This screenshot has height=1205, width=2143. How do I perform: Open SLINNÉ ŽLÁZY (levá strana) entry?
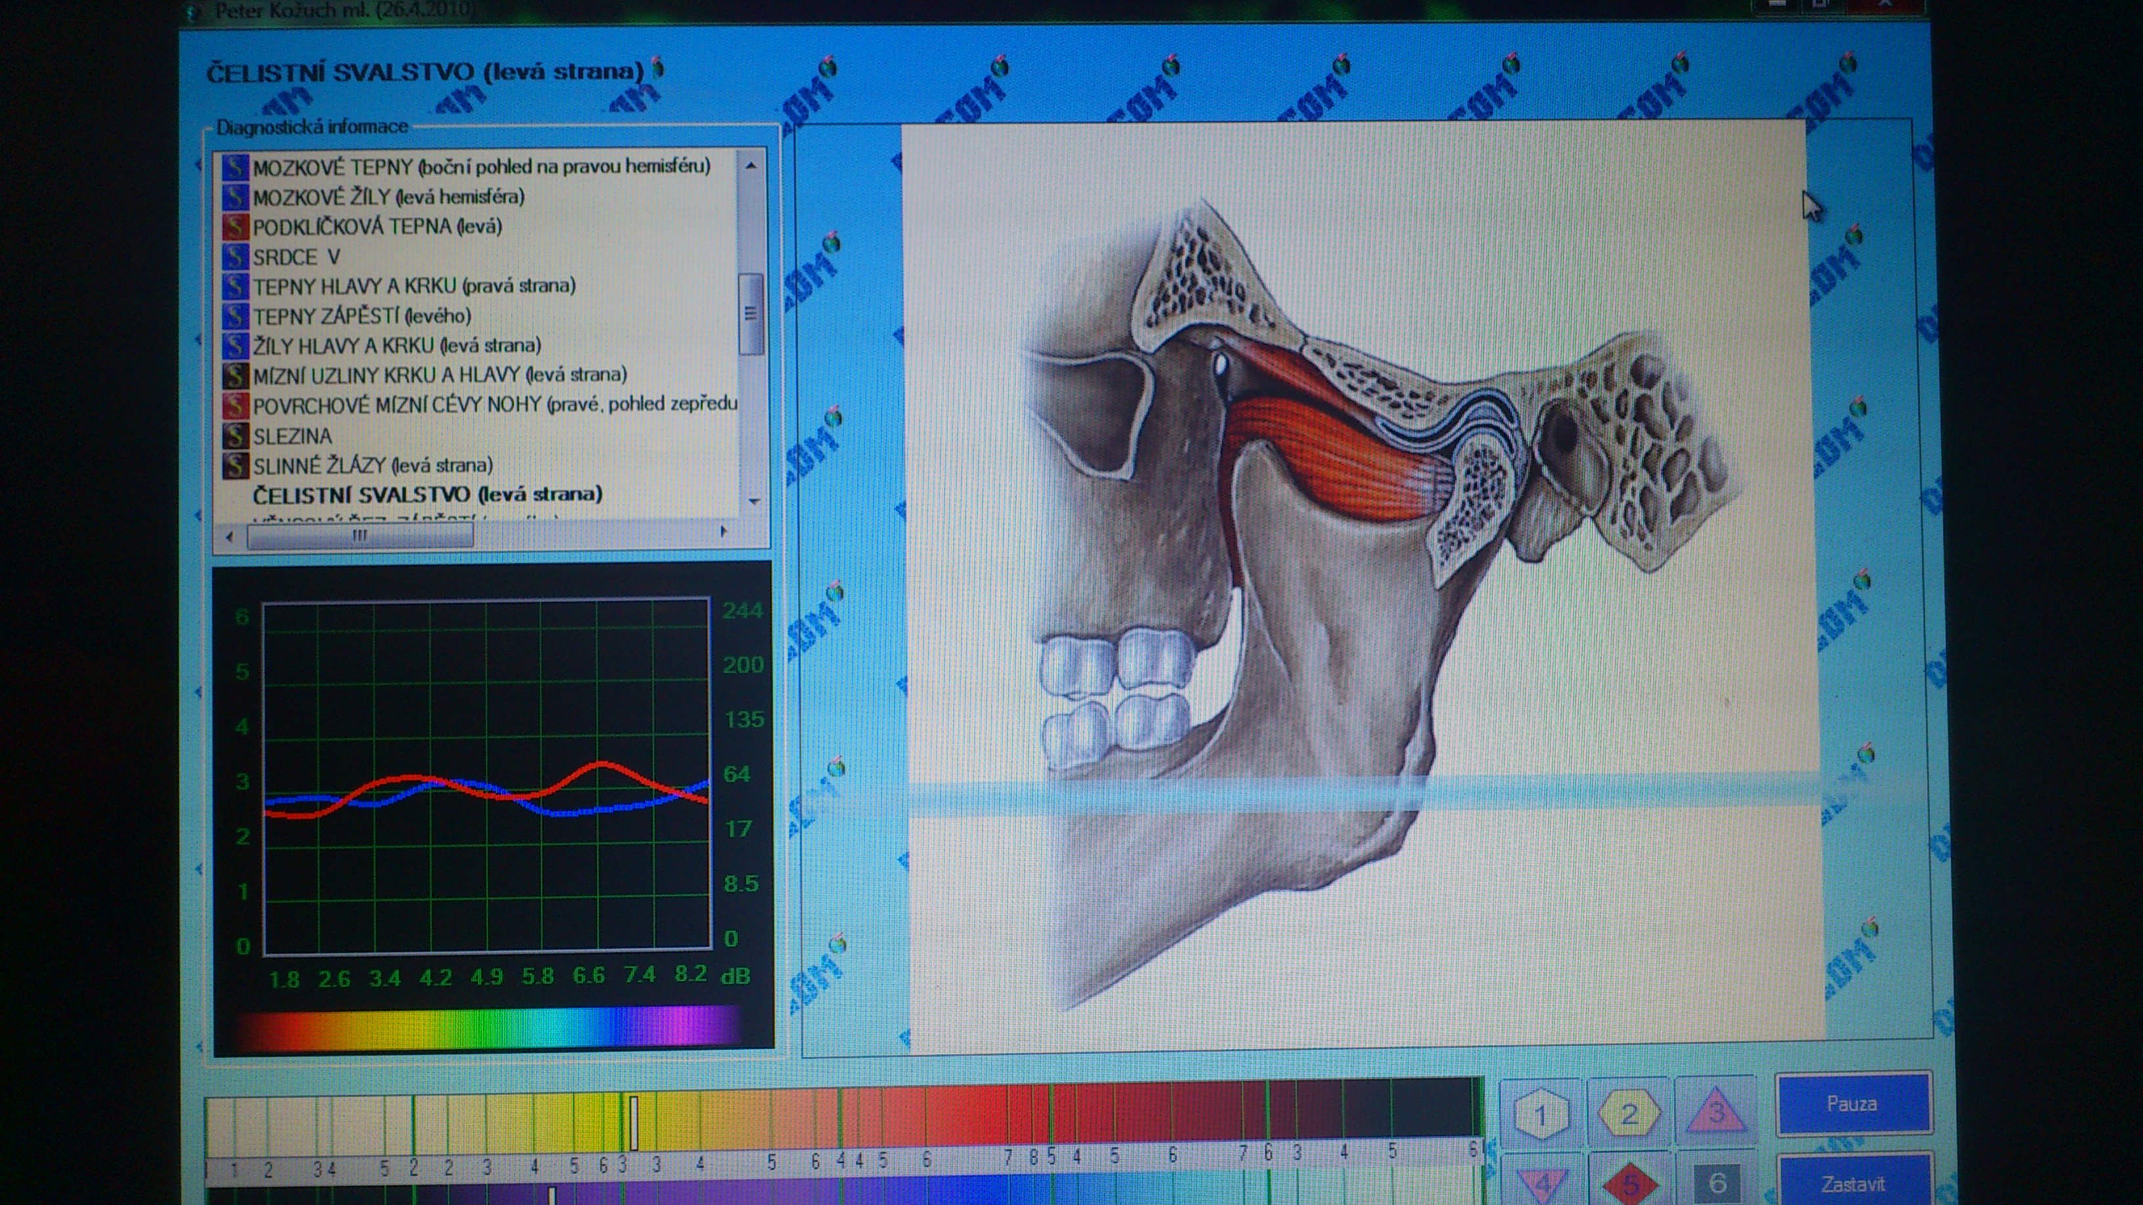pos(373,465)
